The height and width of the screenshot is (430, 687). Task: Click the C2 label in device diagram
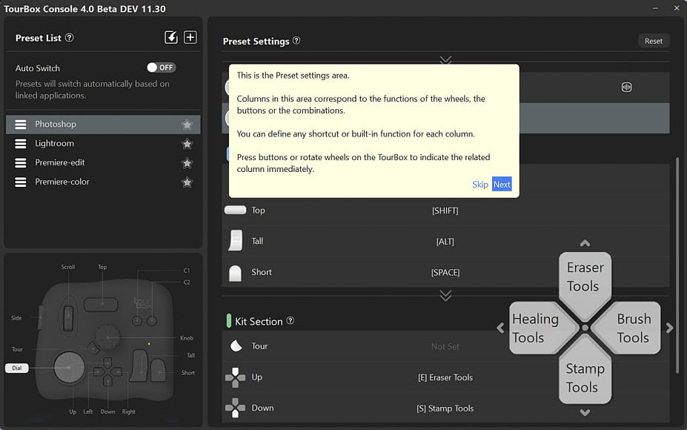pyautogui.click(x=187, y=282)
